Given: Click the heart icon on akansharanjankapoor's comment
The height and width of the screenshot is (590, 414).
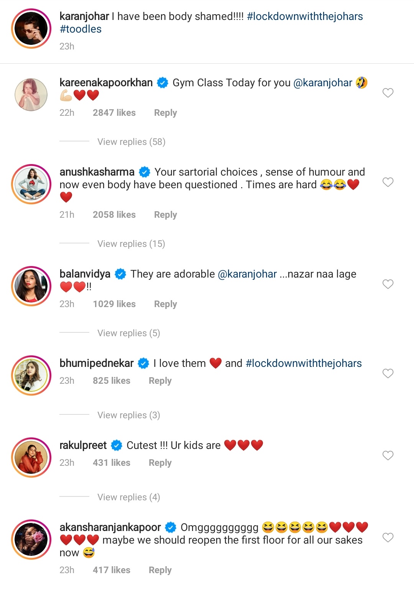Looking at the screenshot, I should coord(388,538).
